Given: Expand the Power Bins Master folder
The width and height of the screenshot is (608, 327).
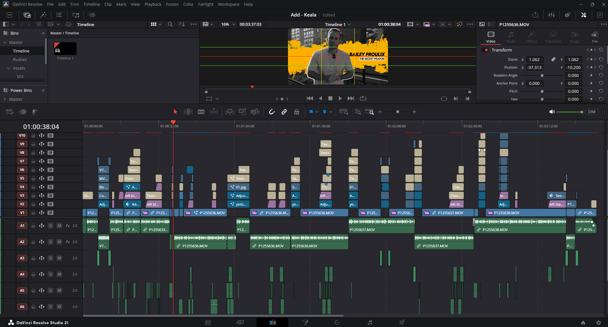Looking at the screenshot, I should click(x=5, y=99).
